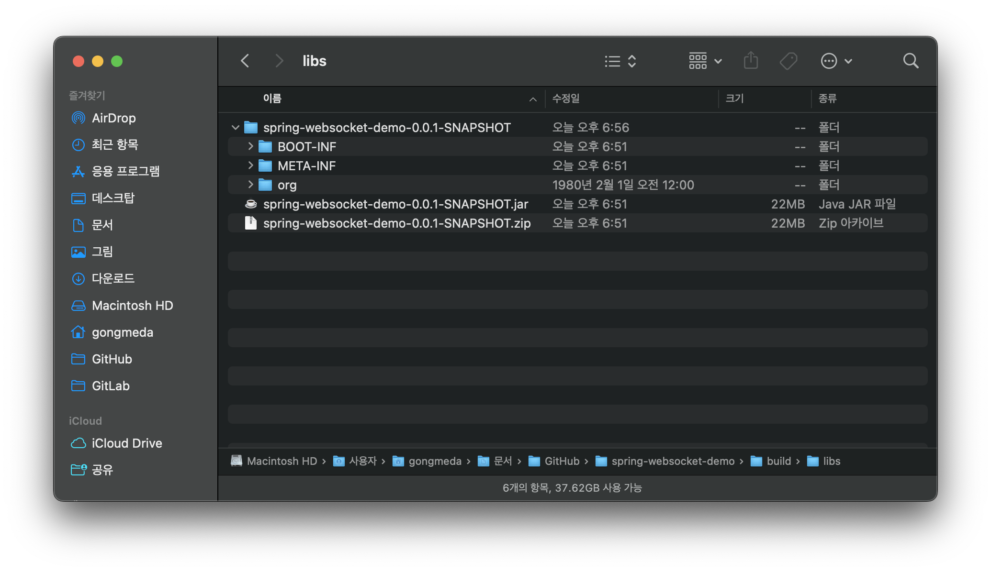Viewport: 991px width, 572px height.
Task: Expand the org folder
Action: (x=250, y=185)
